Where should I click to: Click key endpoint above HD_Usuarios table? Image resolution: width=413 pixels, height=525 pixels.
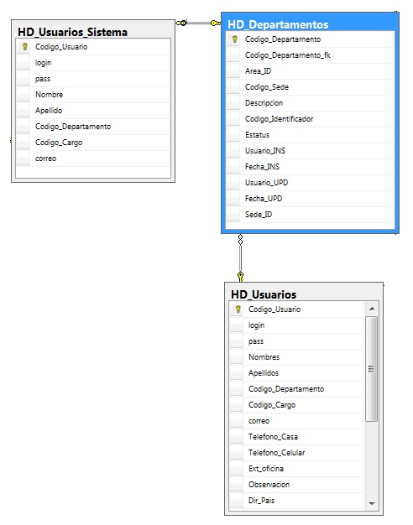[240, 277]
